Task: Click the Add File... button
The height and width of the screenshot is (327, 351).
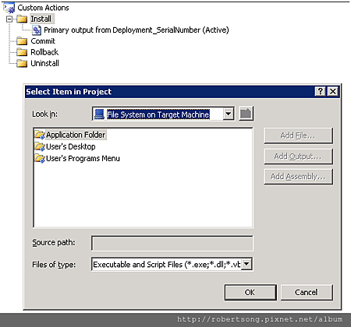Action: 298,135
